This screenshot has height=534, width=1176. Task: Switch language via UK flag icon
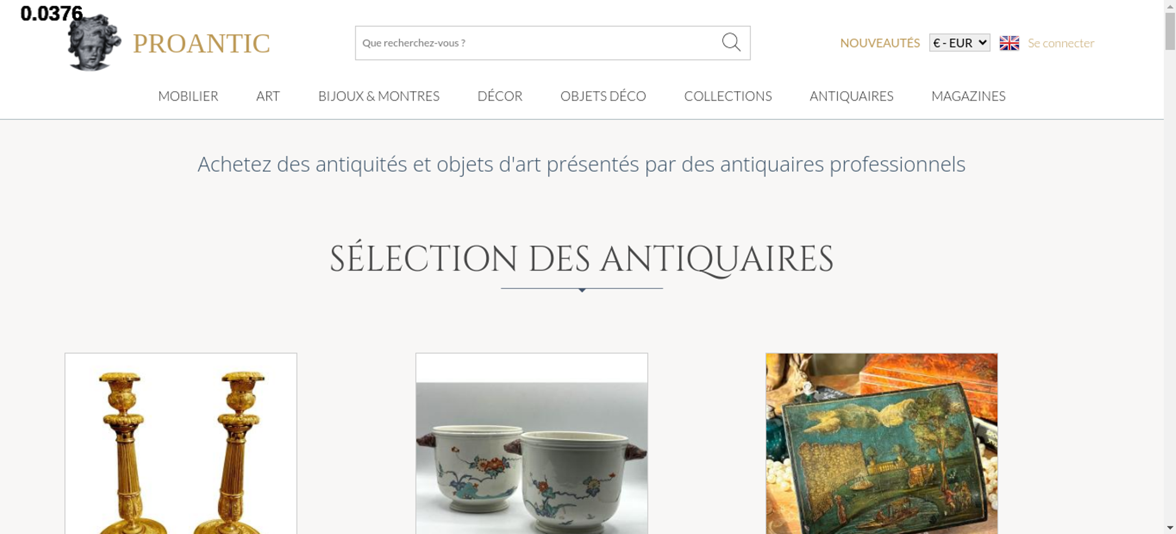point(1009,43)
